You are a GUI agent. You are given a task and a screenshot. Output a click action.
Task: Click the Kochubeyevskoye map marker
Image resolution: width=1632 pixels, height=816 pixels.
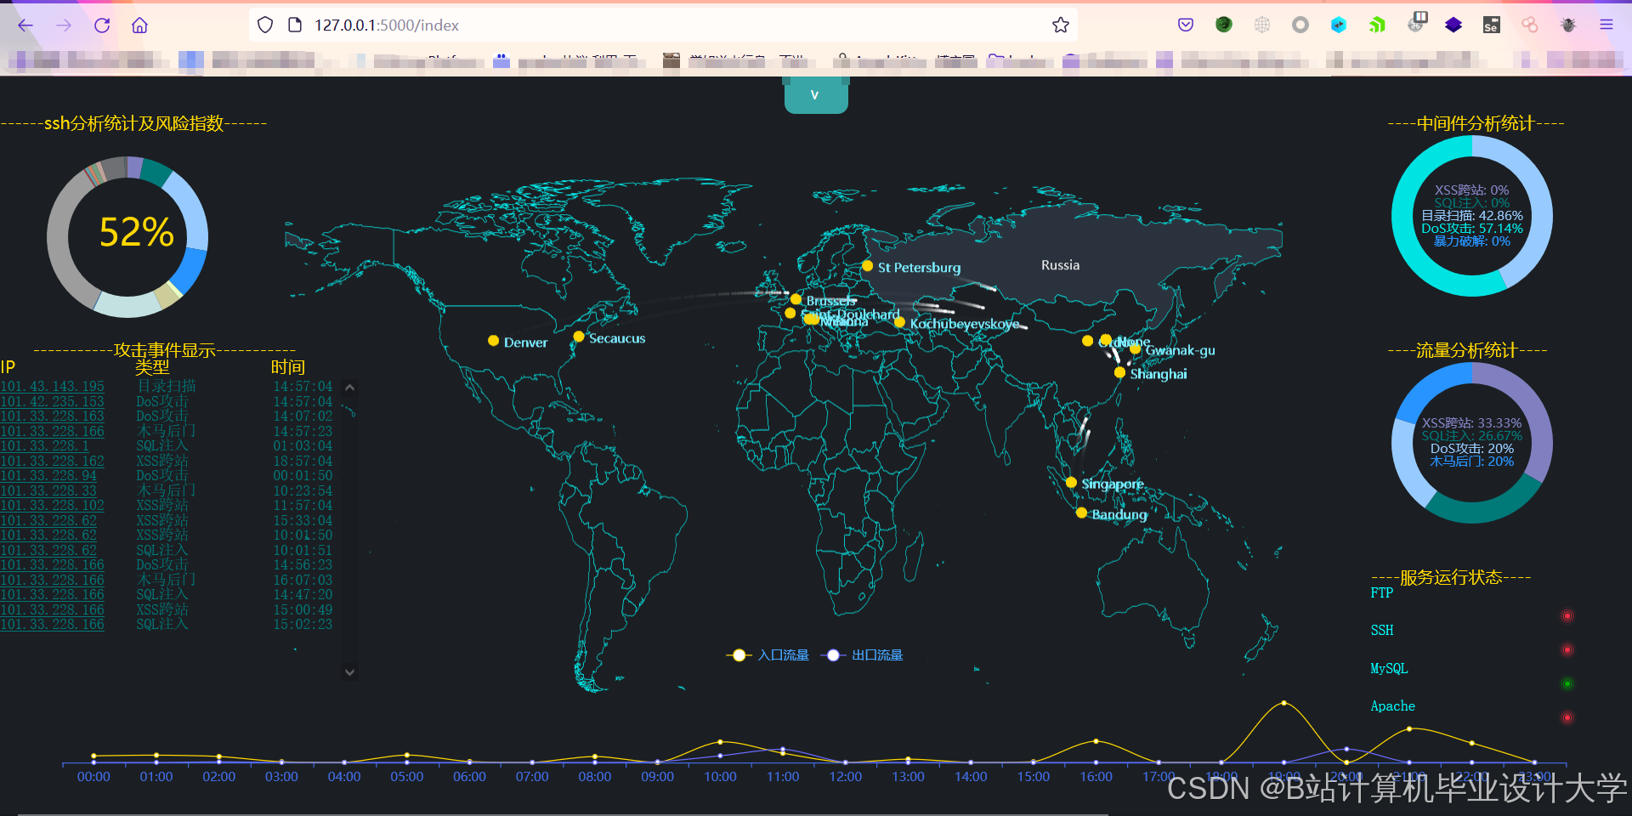click(x=899, y=322)
